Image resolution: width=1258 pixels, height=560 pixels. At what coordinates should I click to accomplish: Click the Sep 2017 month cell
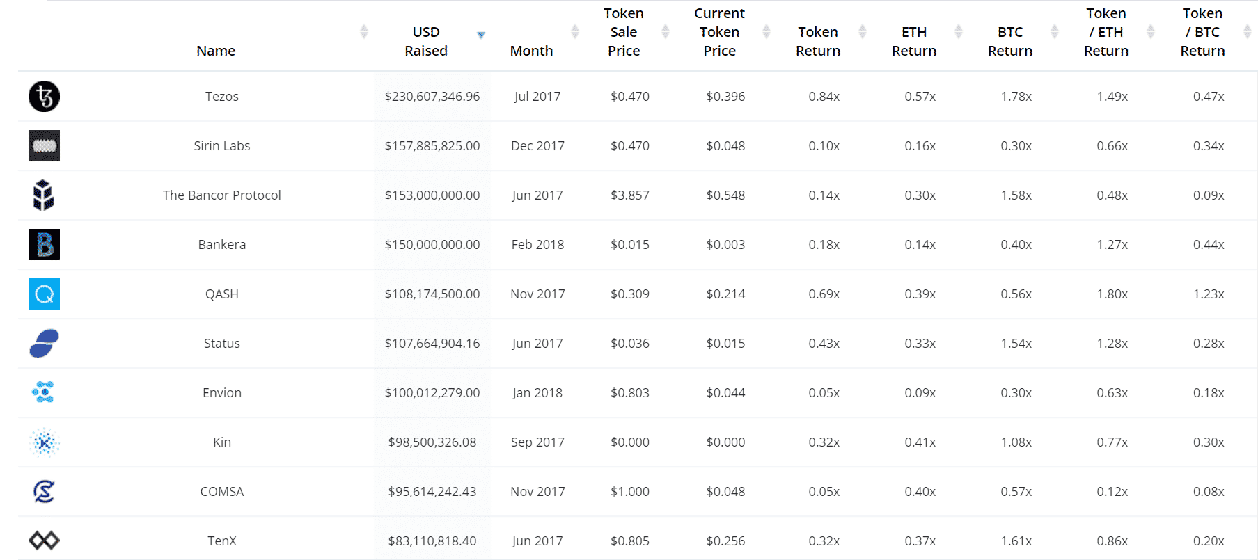point(537,442)
